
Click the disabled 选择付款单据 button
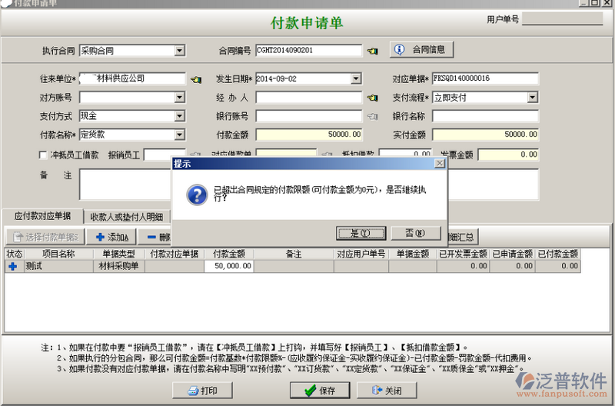pos(45,237)
